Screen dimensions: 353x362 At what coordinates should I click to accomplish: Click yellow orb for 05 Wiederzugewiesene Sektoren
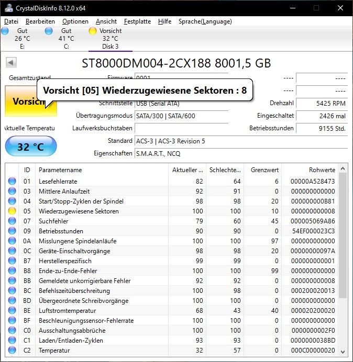12,211
